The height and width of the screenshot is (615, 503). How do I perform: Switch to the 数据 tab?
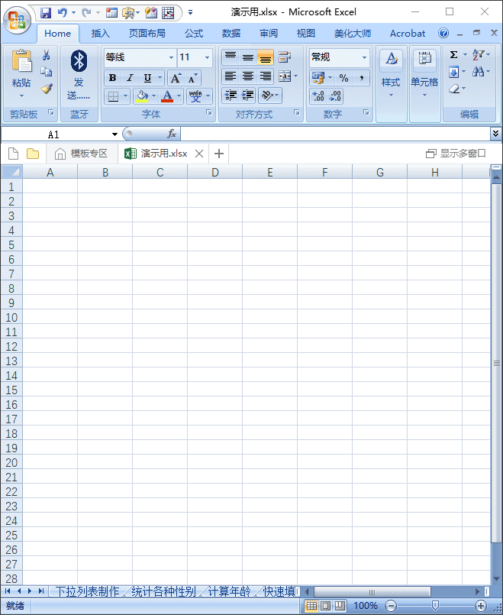231,34
